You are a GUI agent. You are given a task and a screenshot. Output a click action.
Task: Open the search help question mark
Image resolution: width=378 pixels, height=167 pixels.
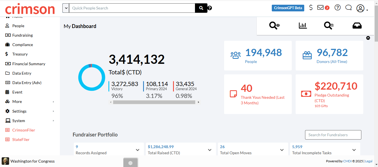210,8
